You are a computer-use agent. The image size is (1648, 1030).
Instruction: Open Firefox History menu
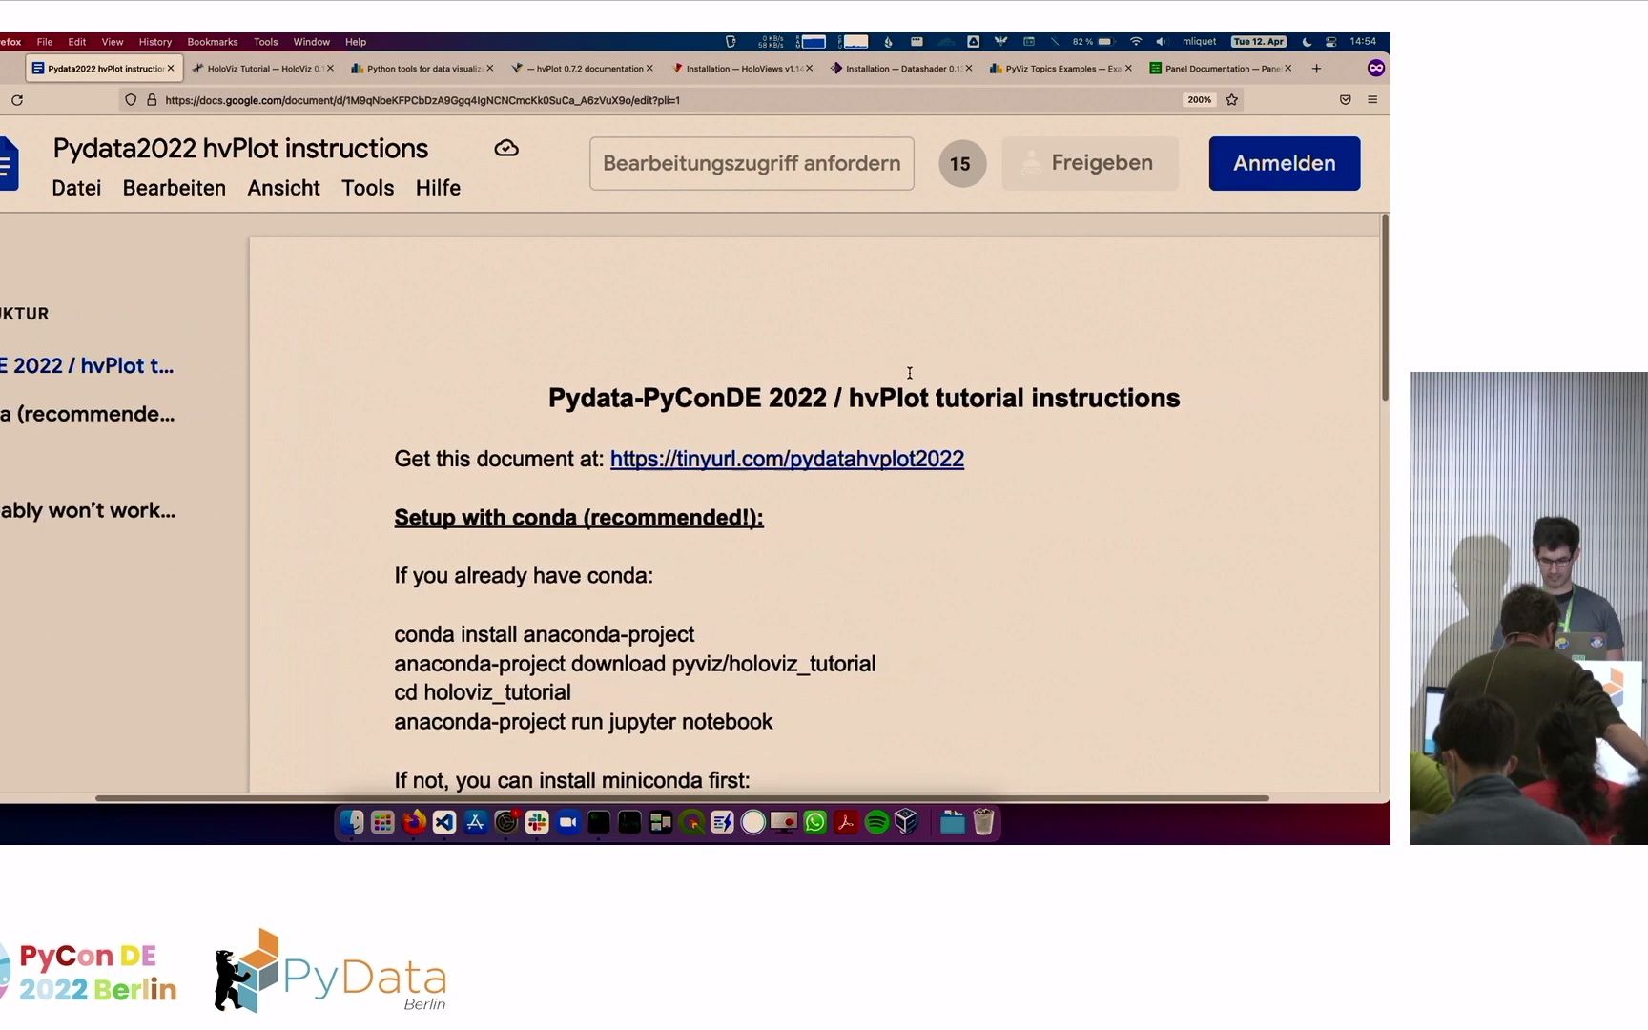click(155, 42)
